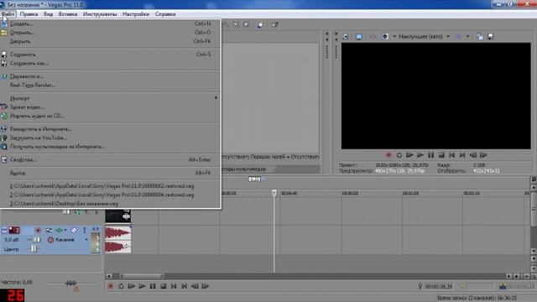Expand overlays dropdown arrow in preview toolbar
Image resolution: width=537 pixels, height=302 pixels.
pos(468,36)
